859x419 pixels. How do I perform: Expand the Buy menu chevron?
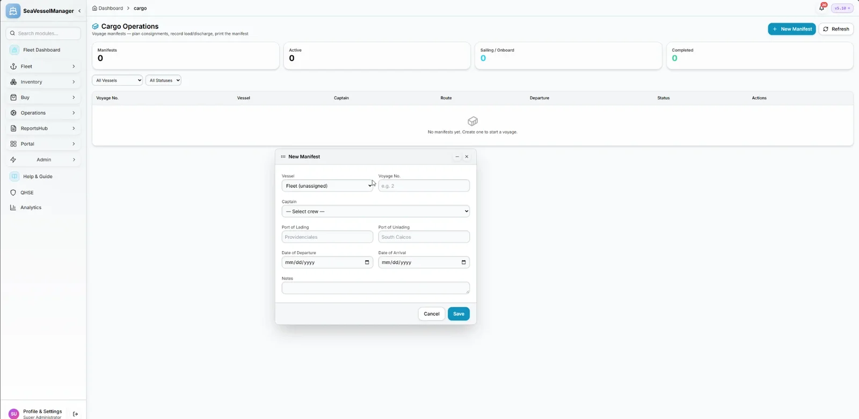tap(74, 98)
